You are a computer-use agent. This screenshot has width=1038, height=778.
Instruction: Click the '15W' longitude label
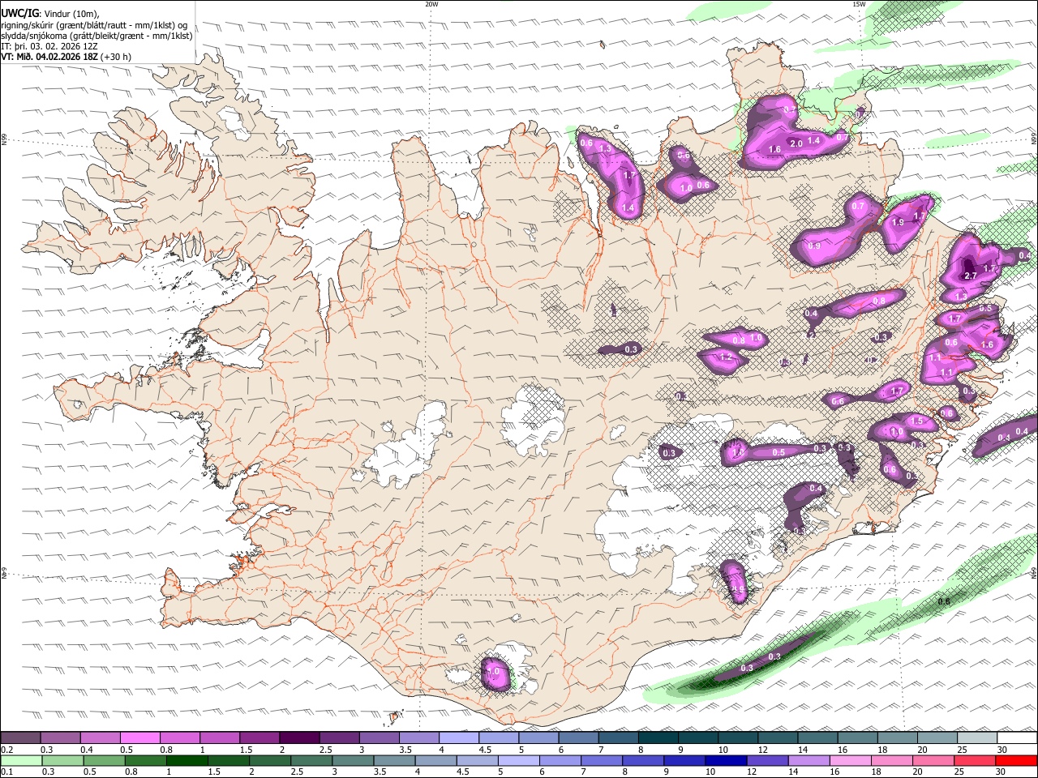(x=859, y=4)
